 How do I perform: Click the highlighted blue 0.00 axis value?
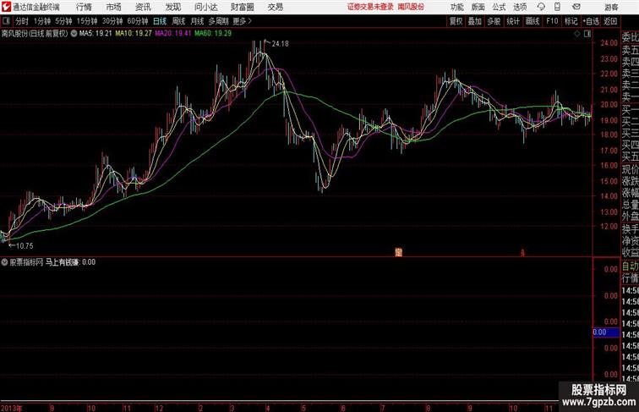[606, 332]
